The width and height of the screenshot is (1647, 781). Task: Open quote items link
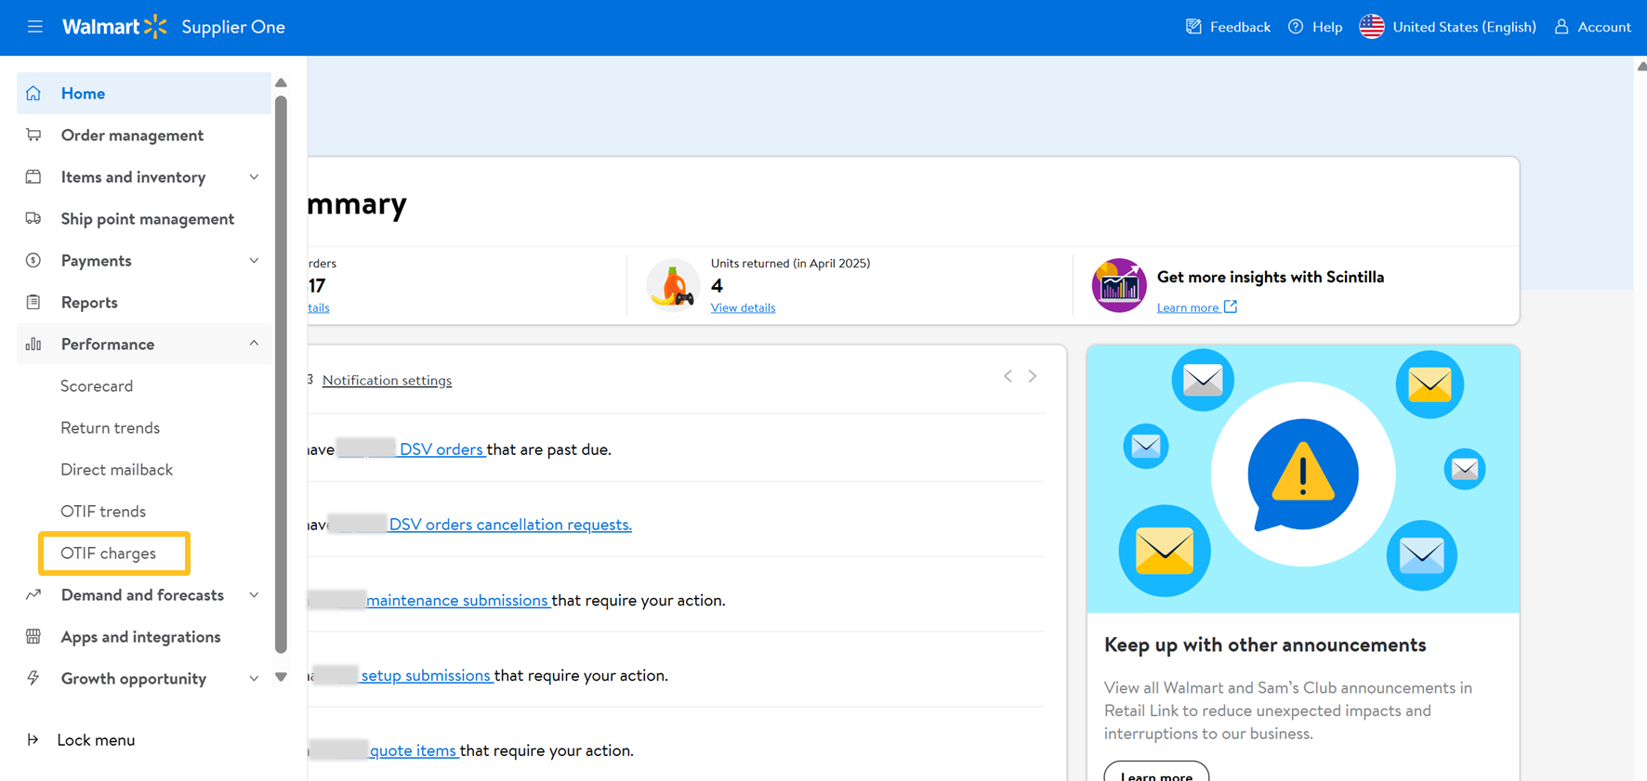pos(413,750)
